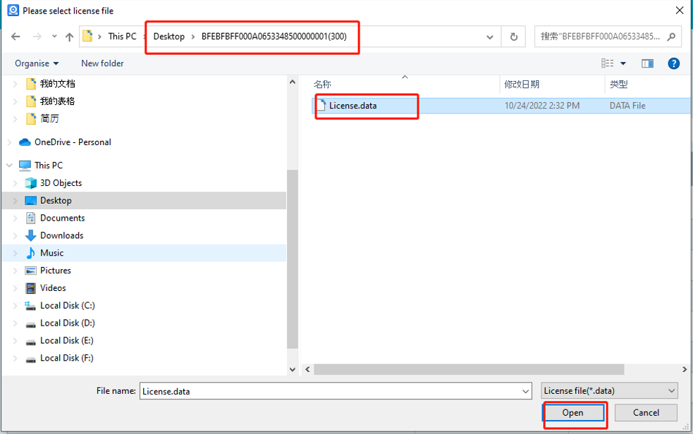Click the Cancel button

pos(645,412)
